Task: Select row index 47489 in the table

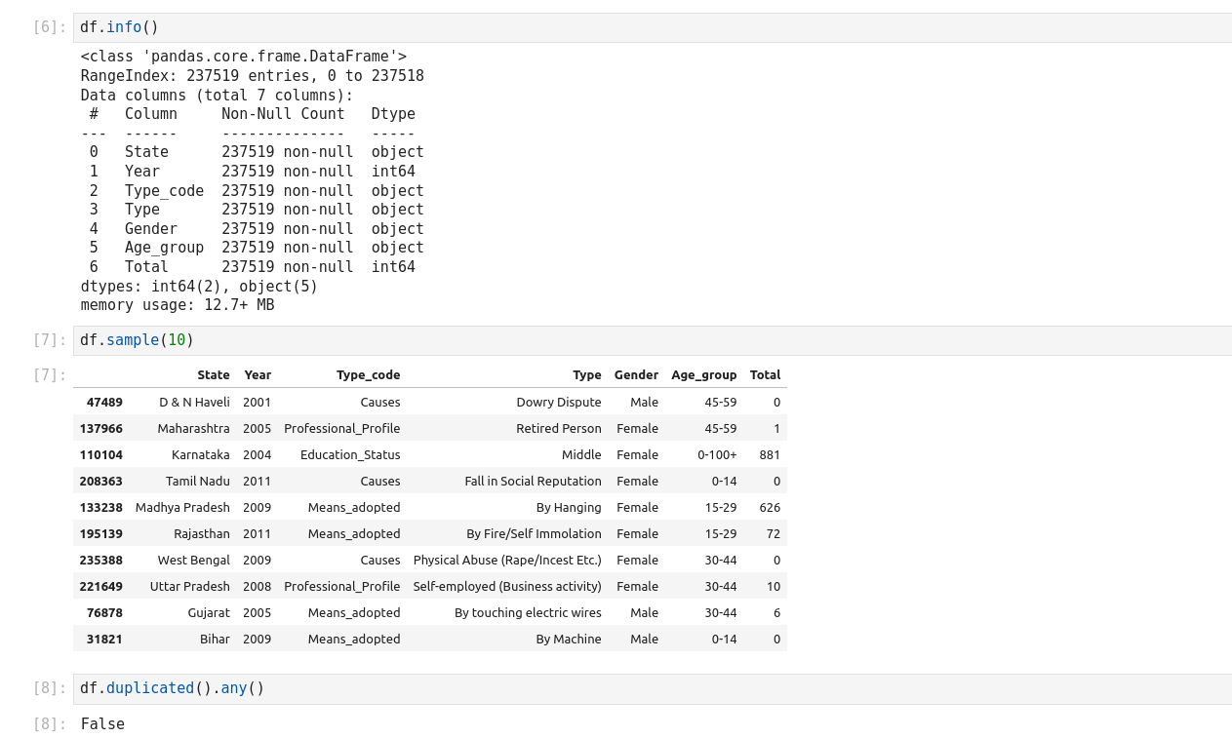Action: (103, 402)
